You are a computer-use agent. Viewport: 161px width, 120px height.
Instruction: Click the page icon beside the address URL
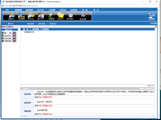[3, 6]
